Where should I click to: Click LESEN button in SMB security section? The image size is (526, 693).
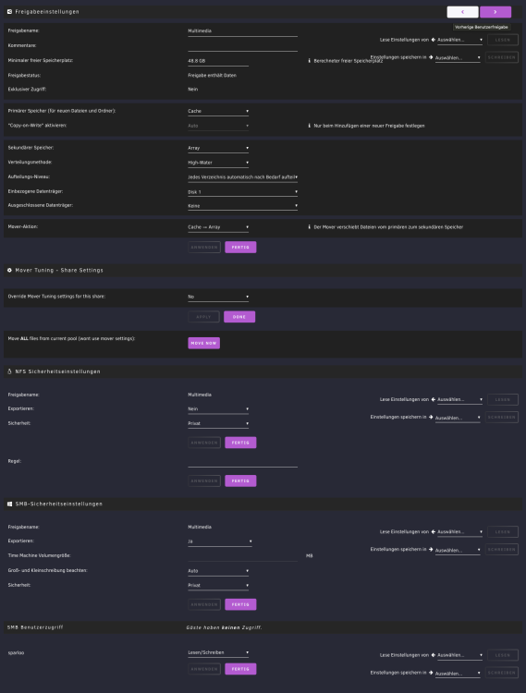[x=503, y=531]
